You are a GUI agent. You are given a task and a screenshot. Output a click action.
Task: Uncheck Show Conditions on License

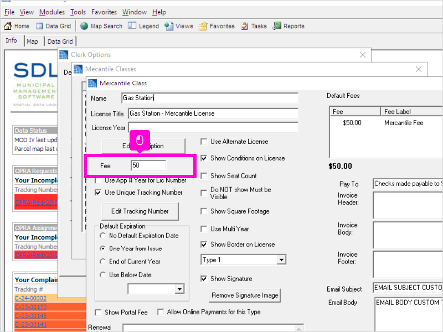click(204, 158)
